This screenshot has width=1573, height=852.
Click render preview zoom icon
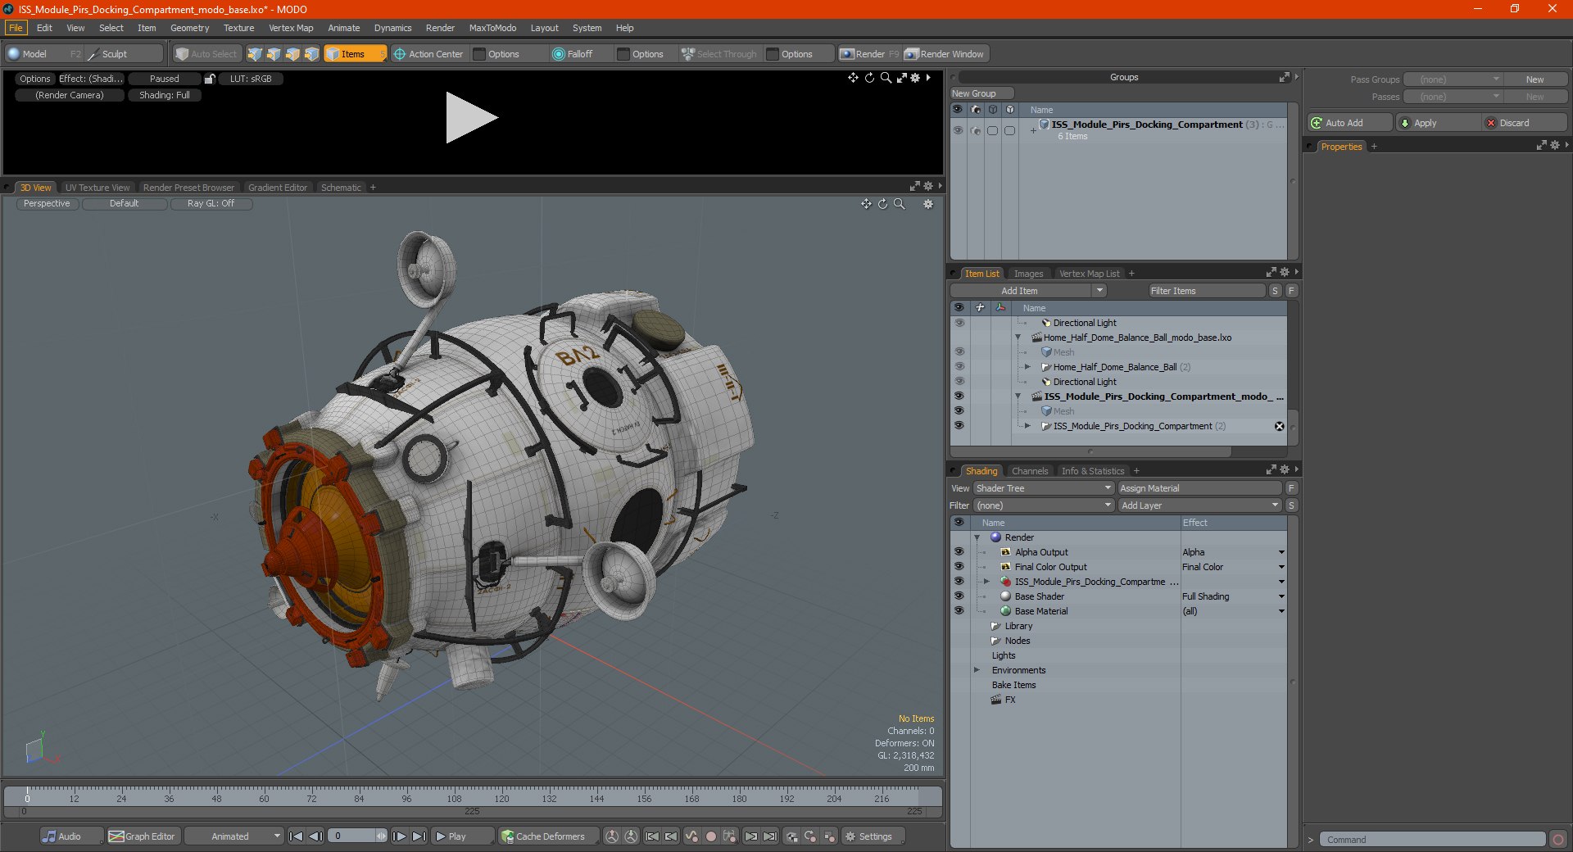[886, 78]
